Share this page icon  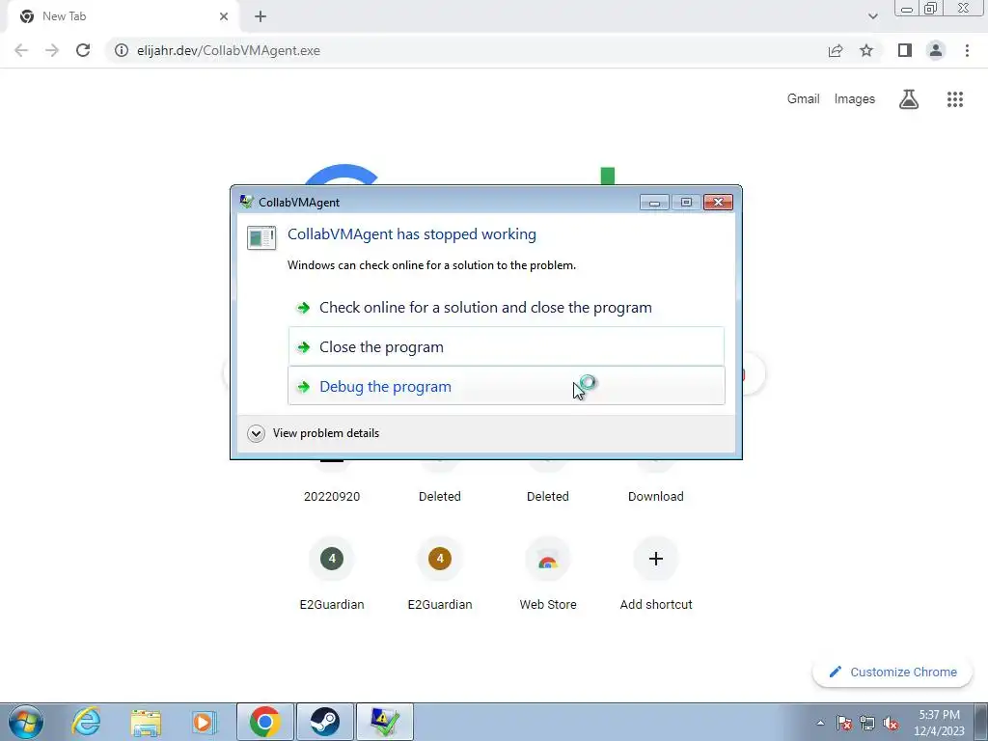pos(836,50)
